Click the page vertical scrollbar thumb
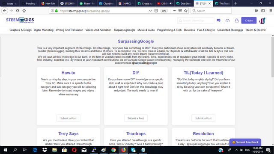This screenshot has width=274, height=154. coord(273,57)
